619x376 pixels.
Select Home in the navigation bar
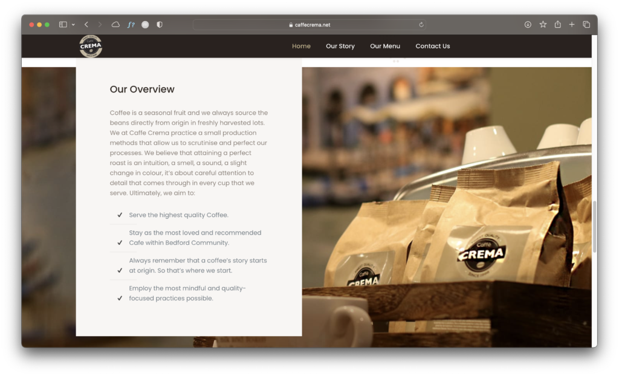click(301, 46)
